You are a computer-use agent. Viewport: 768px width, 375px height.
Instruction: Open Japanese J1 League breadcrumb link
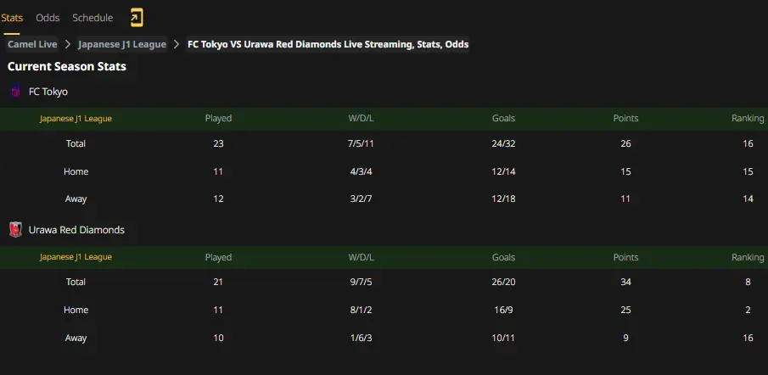[122, 45]
